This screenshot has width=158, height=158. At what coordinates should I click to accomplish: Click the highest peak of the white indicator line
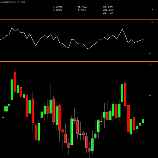click(x=12, y=28)
